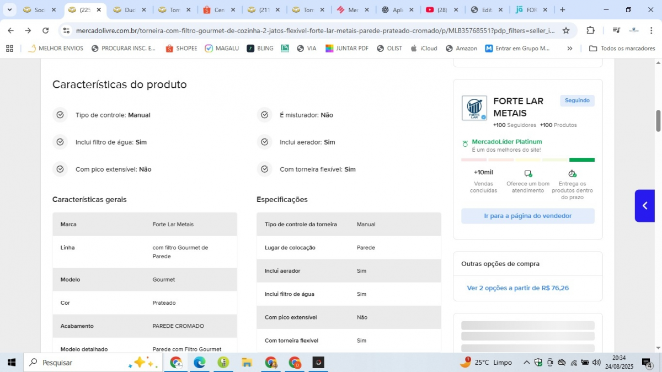Image resolution: width=662 pixels, height=372 pixels.
Task: Open the notification center icon
Action: pyautogui.click(x=647, y=363)
